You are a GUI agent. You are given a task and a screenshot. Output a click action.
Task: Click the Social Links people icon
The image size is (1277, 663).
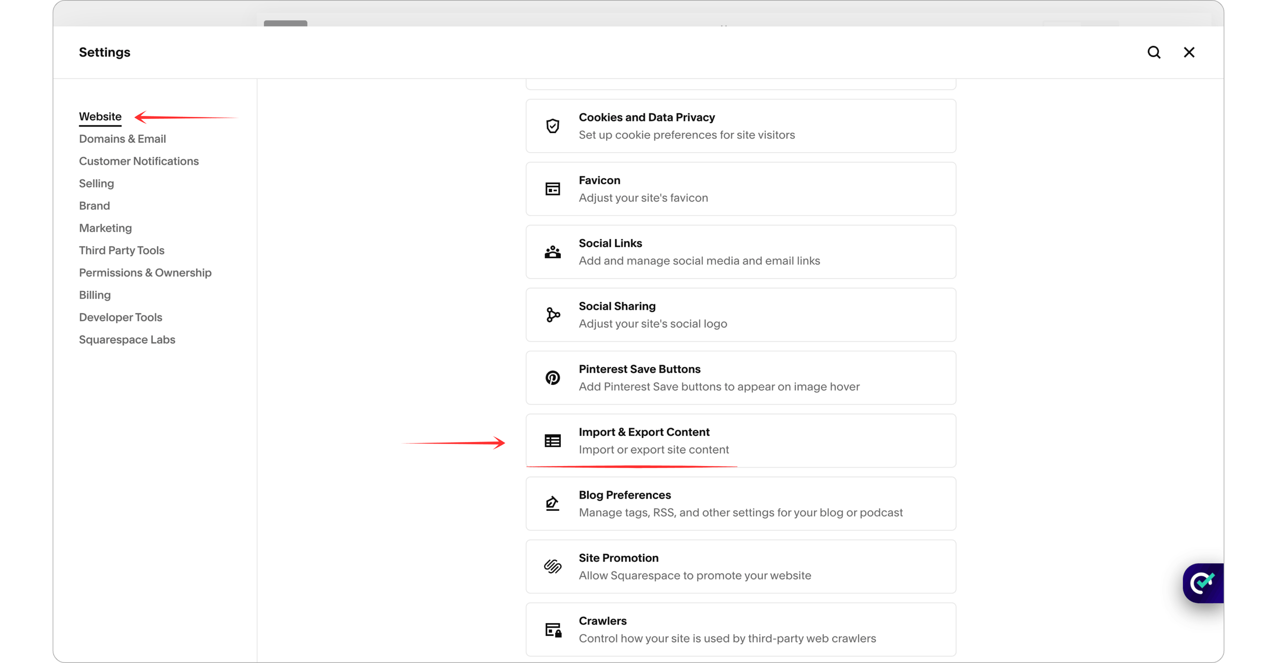coord(552,252)
